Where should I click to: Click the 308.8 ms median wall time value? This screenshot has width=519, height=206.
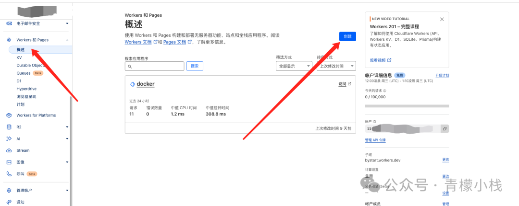pos(216,114)
